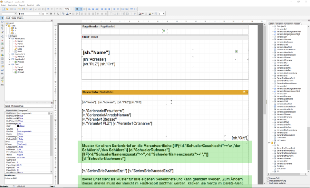Switch to the Code tab

click(8, 18)
